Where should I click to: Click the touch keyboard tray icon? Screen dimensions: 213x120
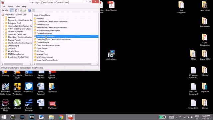click(x=171, y=117)
